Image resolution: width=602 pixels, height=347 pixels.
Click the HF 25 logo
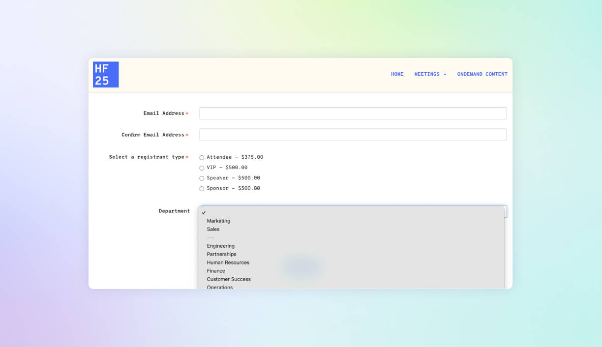tap(105, 74)
